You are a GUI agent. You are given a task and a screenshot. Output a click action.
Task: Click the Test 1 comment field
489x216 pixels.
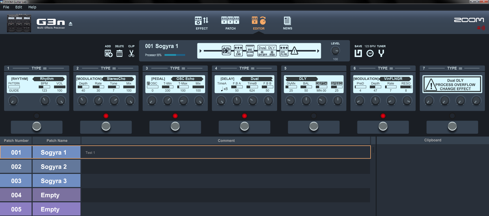click(x=226, y=153)
